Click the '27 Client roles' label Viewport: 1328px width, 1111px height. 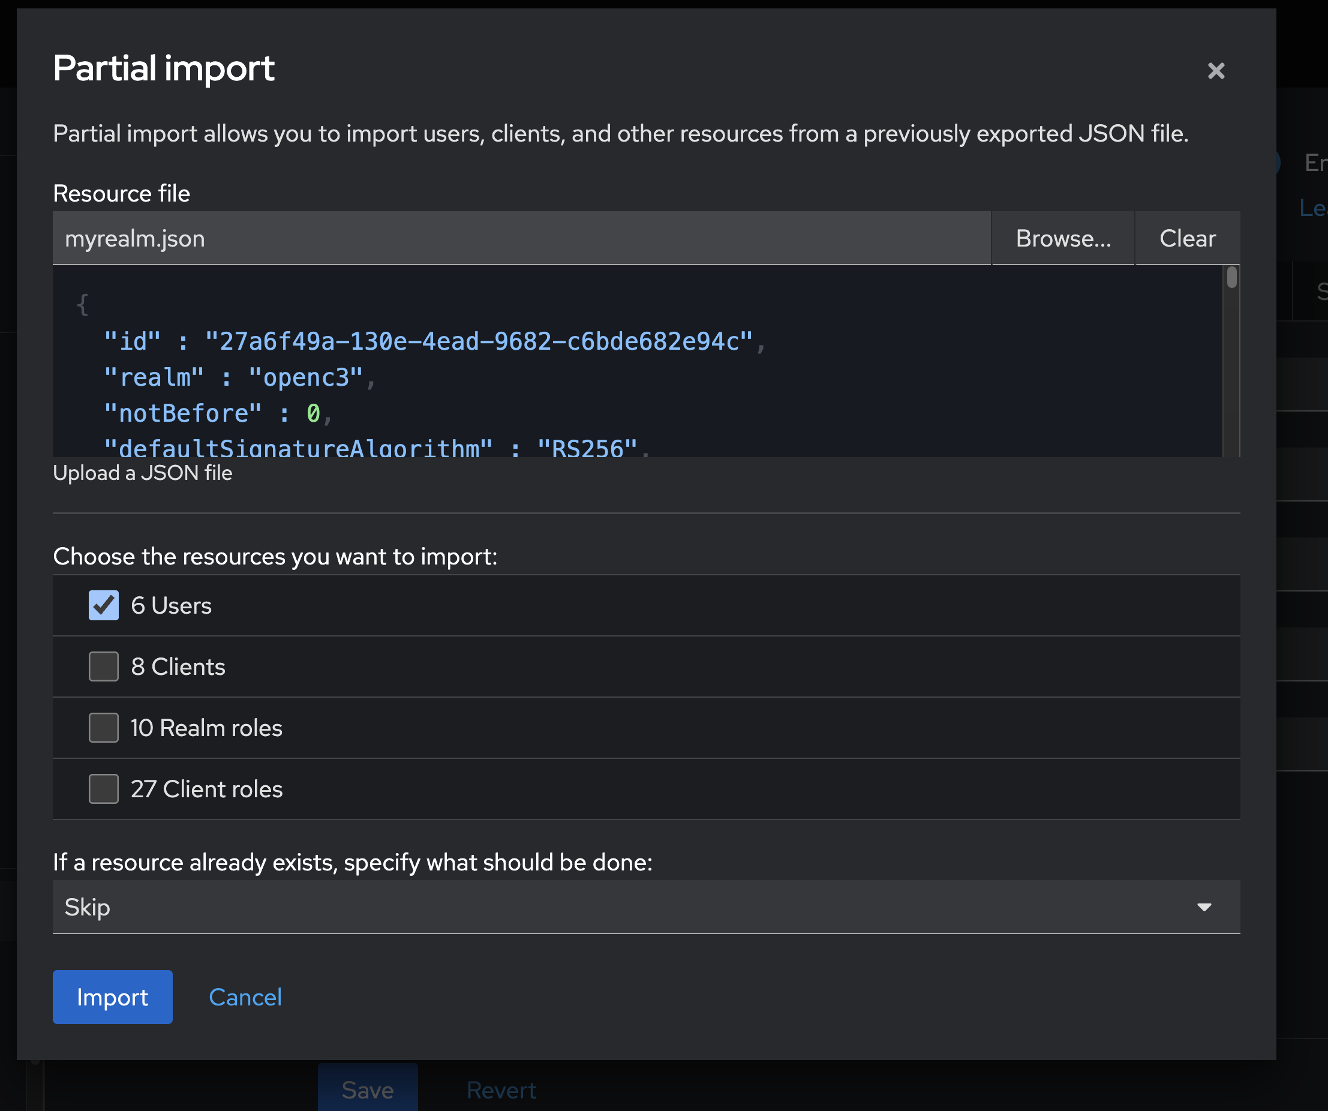pos(207,789)
